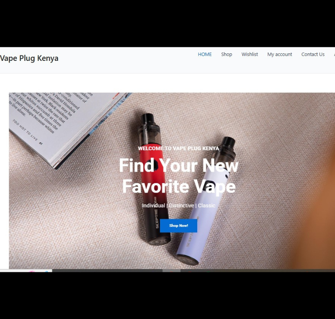Open the Wishlist page
This screenshot has height=319, width=335.
coord(250,55)
